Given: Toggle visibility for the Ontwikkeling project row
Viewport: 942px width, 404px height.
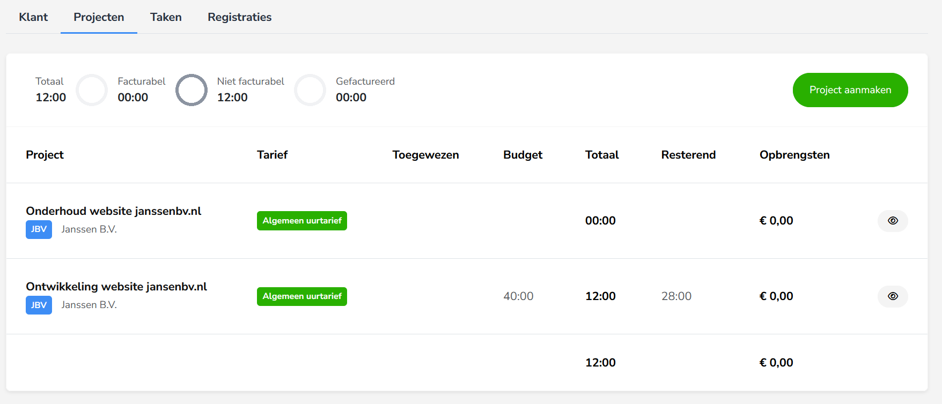Looking at the screenshot, I should pos(892,296).
